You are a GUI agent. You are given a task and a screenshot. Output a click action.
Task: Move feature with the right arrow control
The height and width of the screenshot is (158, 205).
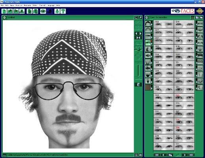[x=140, y=34]
